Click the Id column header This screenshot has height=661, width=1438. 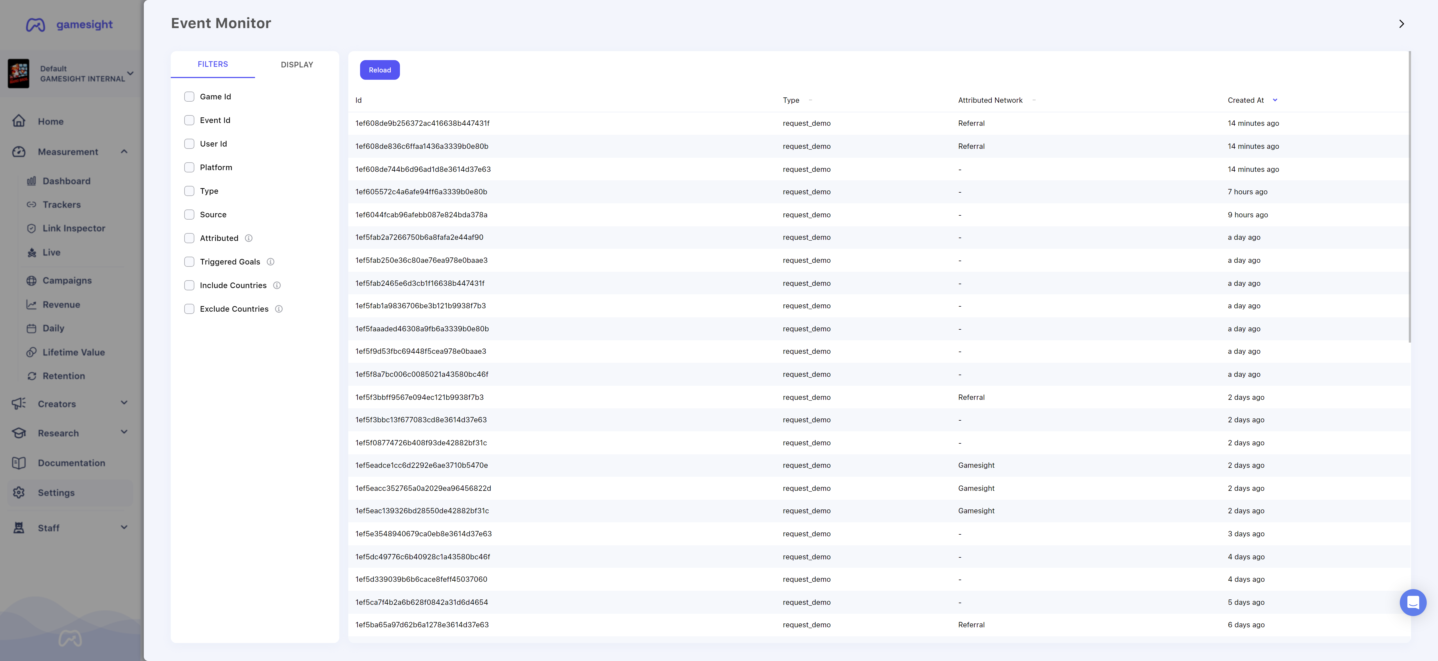[358, 101]
